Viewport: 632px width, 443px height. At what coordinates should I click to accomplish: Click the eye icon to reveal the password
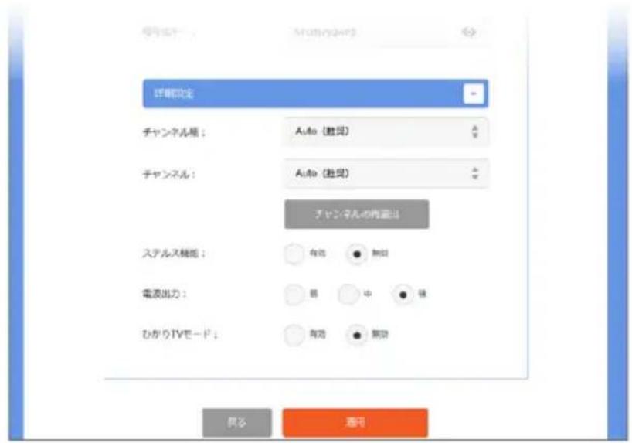point(468,32)
